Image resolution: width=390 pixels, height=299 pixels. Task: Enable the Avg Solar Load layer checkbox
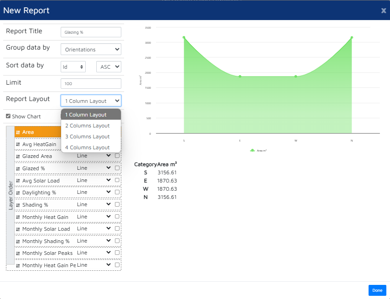coord(117,180)
